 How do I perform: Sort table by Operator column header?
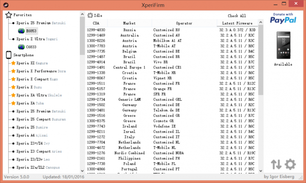pyautogui.click(x=184, y=23)
